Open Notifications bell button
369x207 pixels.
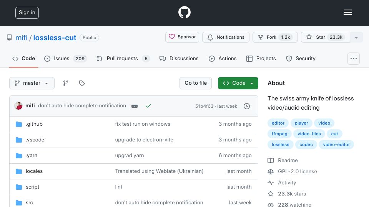click(226, 37)
